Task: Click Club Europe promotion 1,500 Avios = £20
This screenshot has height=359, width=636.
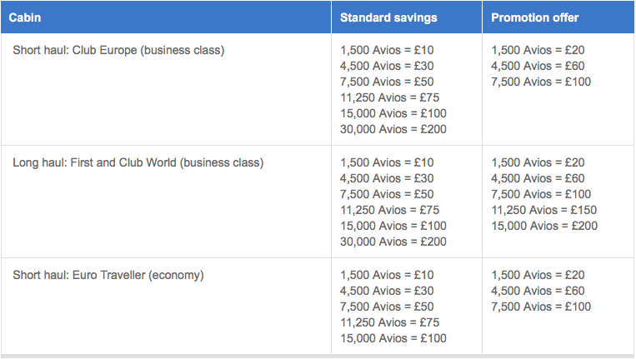Action: pos(538,50)
